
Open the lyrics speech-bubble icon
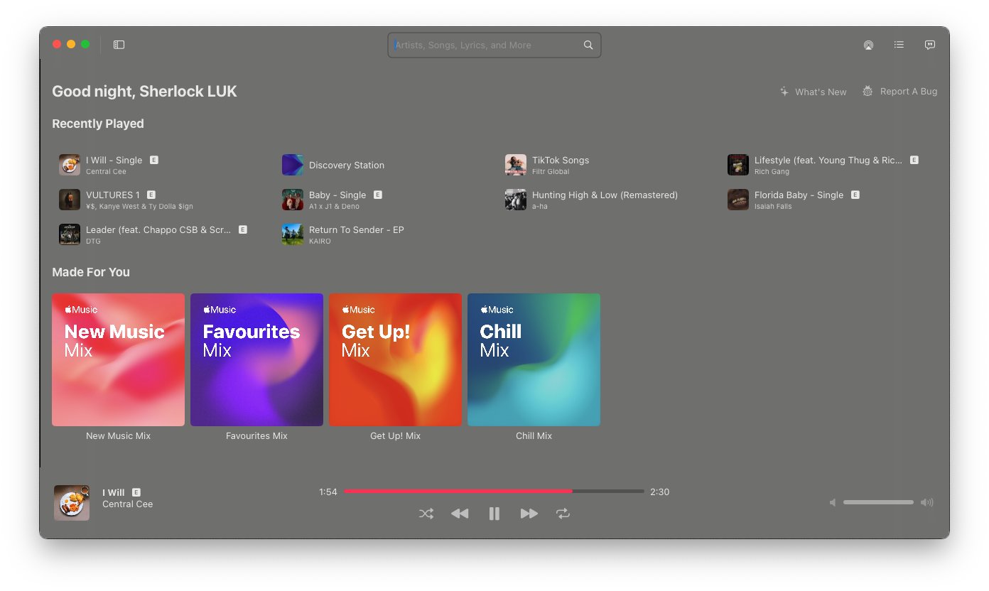pos(929,45)
